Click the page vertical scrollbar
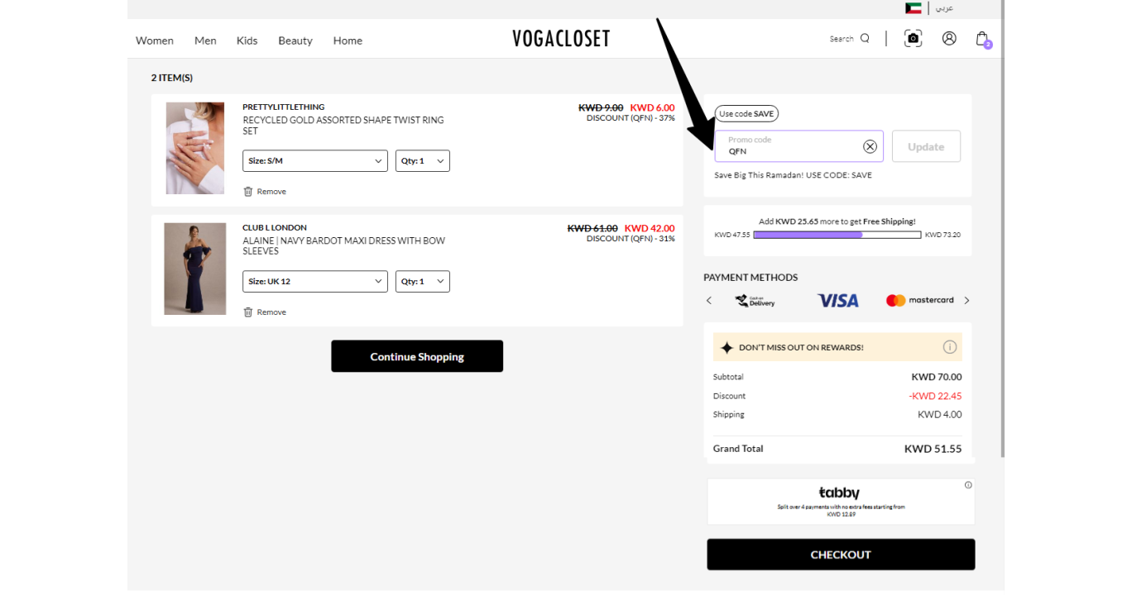1132x595 pixels. coord(1004,227)
